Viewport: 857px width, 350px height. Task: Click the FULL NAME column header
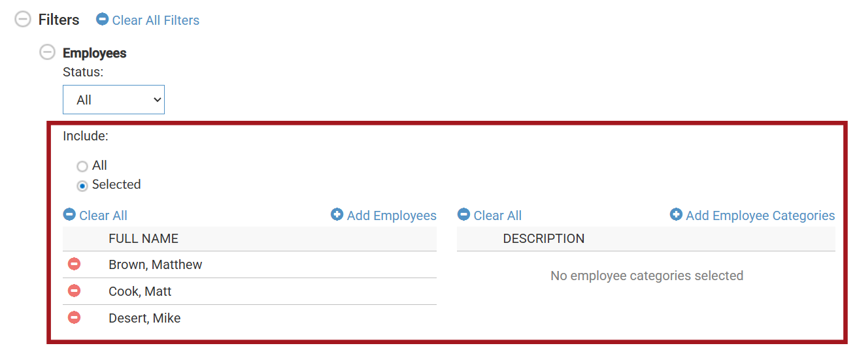(x=143, y=238)
